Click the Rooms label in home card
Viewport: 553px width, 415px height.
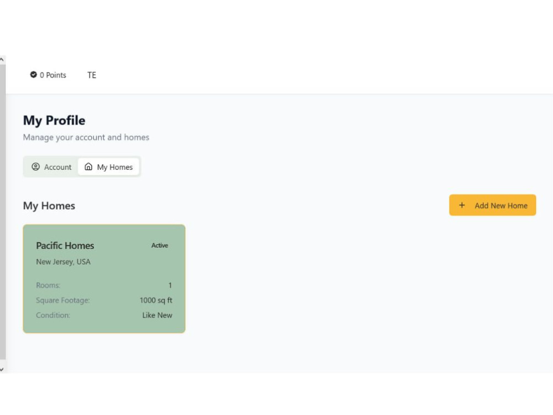click(x=48, y=285)
